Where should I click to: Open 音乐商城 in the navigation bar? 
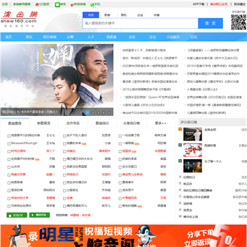pyautogui.click(x=49, y=37)
